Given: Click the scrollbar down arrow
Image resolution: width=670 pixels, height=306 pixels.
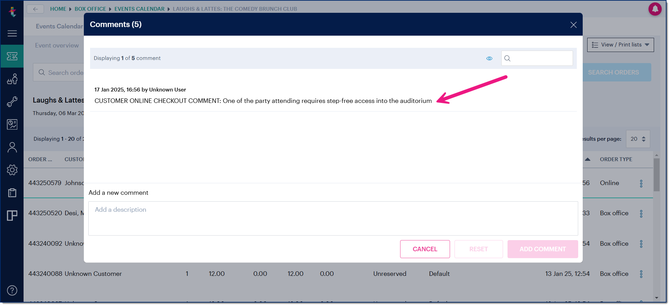Looking at the screenshot, I should [656, 298].
